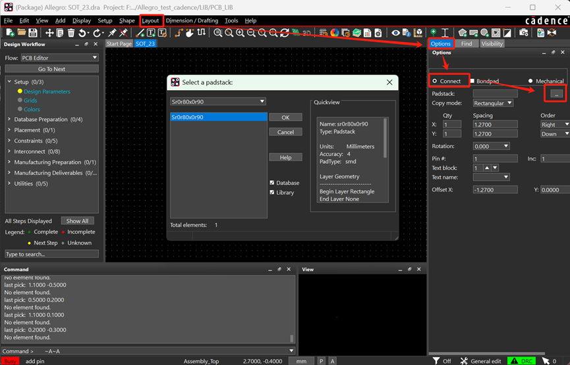Select the Add Circle shape icon
This screenshot has height=365, width=570.
point(484,33)
